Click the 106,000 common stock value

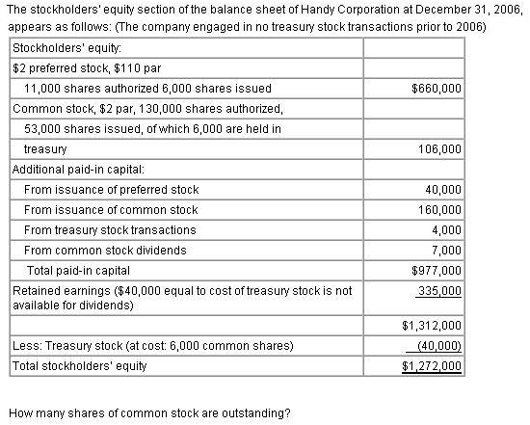pos(439,149)
